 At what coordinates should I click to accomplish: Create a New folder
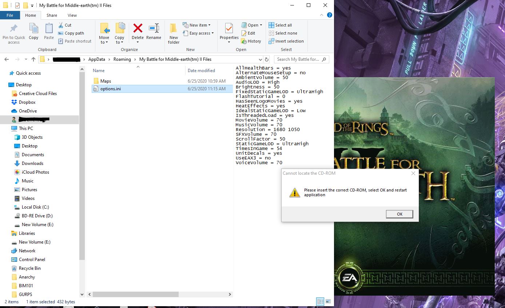pos(174,34)
